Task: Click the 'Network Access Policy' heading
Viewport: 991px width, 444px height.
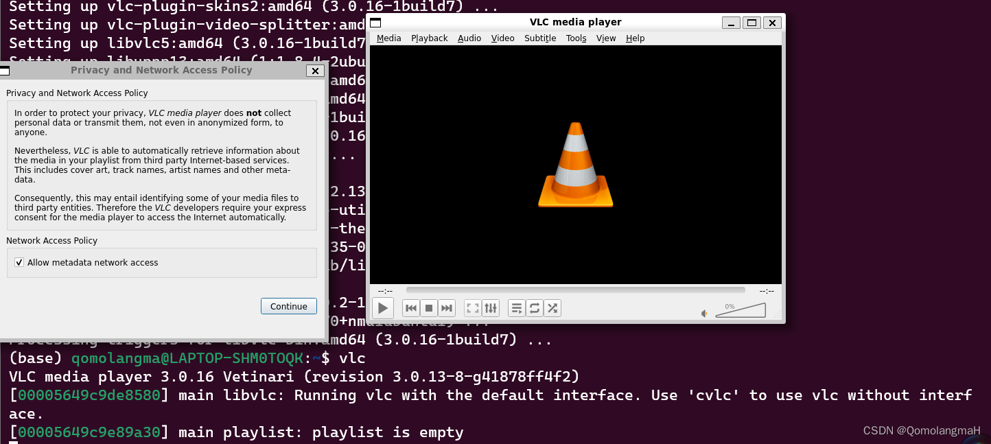Action: click(x=52, y=241)
